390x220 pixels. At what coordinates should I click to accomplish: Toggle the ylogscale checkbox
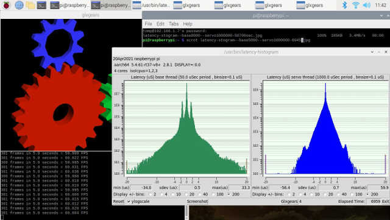click(129, 201)
